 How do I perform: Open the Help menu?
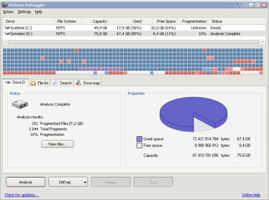click(x=39, y=12)
